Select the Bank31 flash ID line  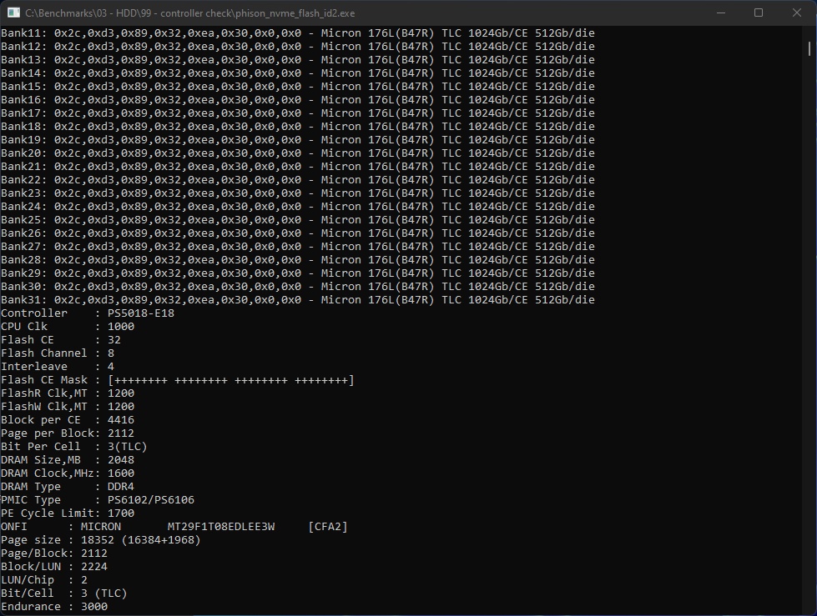[298, 300]
